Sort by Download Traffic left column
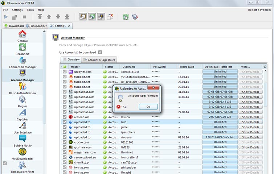Screen dimensions: 274x174 point(220,67)
